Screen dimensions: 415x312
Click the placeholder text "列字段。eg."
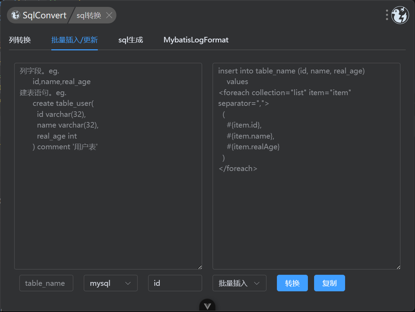point(40,71)
